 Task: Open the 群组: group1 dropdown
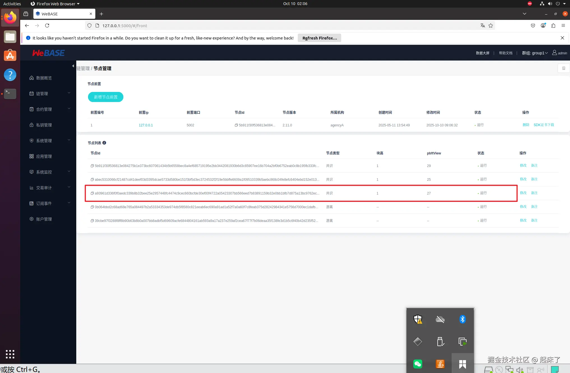coord(535,53)
